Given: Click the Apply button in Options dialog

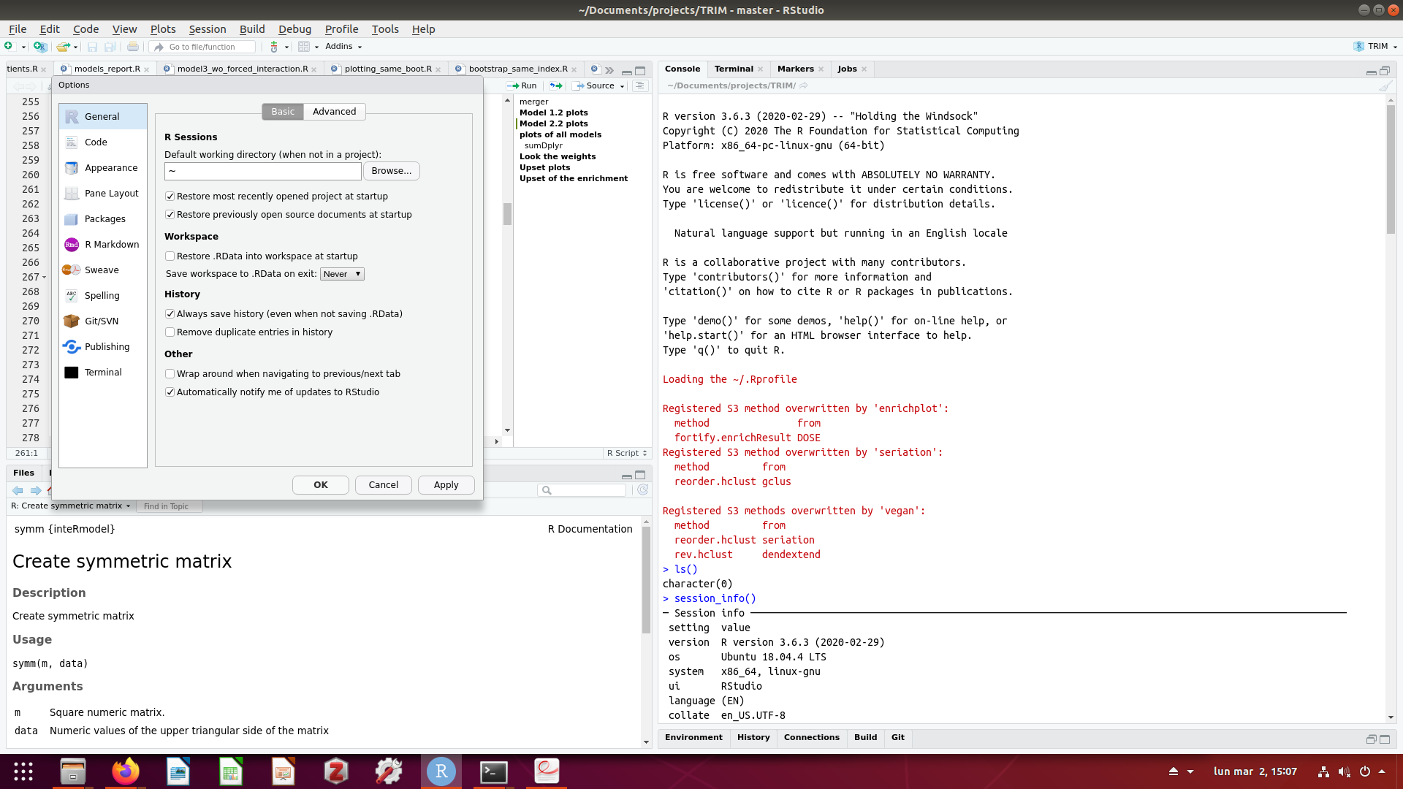Looking at the screenshot, I should pyautogui.click(x=446, y=484).
